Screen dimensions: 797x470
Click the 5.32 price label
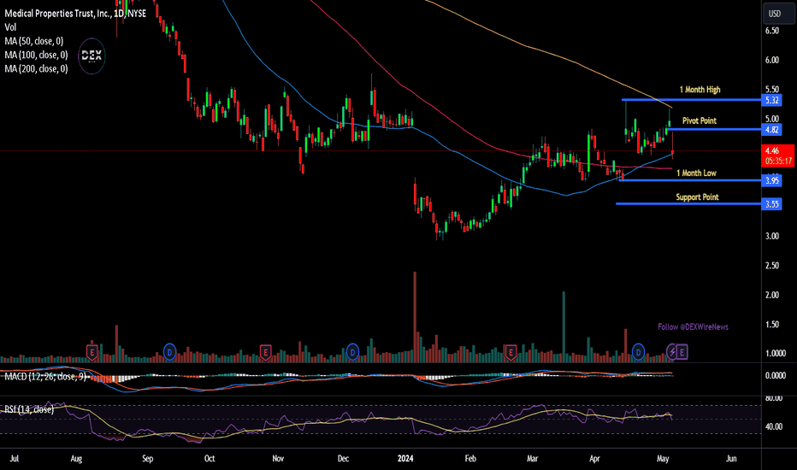[771, 100]
